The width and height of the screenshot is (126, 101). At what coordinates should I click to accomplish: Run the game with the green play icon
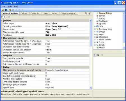click(13, 10)
